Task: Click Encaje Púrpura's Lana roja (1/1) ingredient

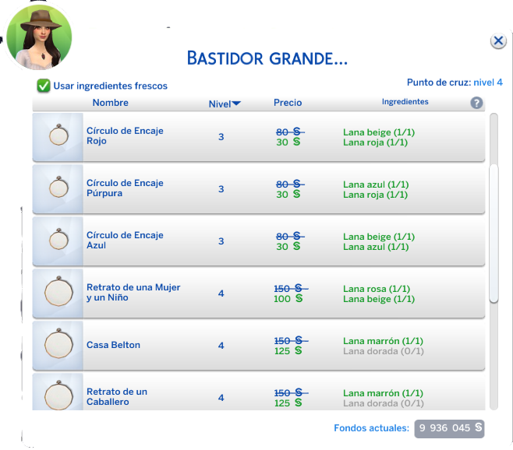Action: click(x=375, y=195)
